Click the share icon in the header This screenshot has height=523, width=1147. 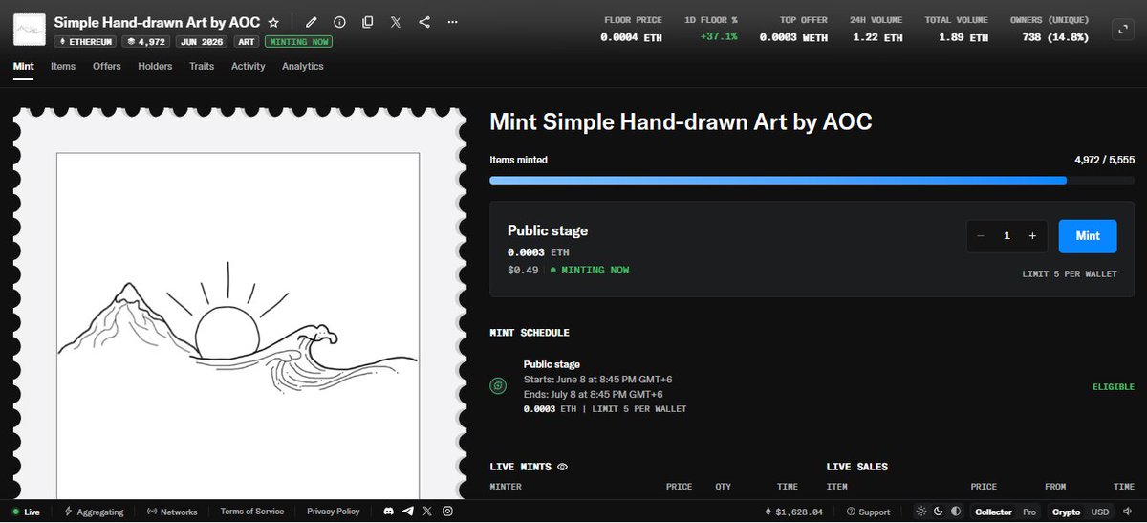tap(424, 22)
